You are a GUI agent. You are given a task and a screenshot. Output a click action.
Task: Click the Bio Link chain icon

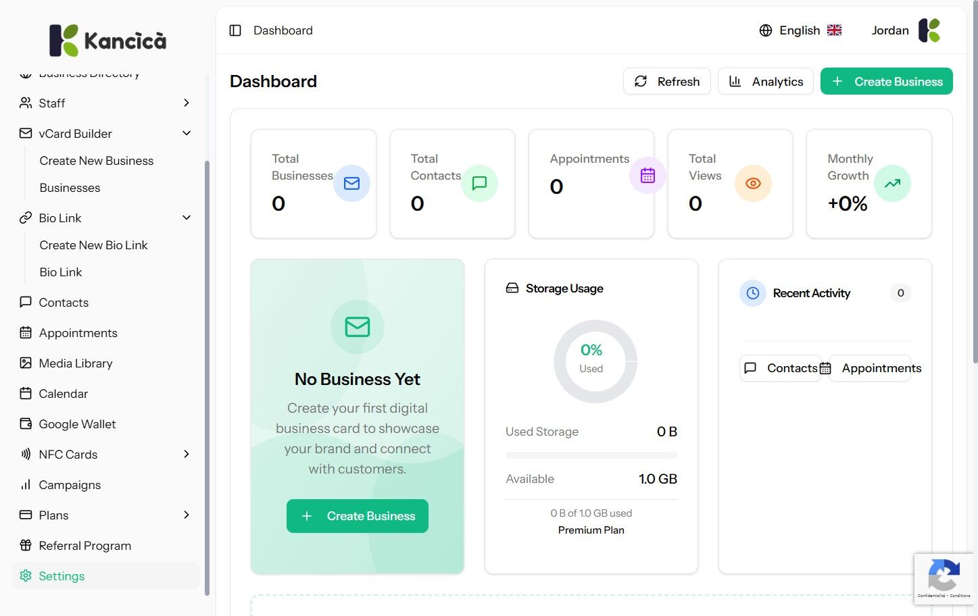(26, 217)
